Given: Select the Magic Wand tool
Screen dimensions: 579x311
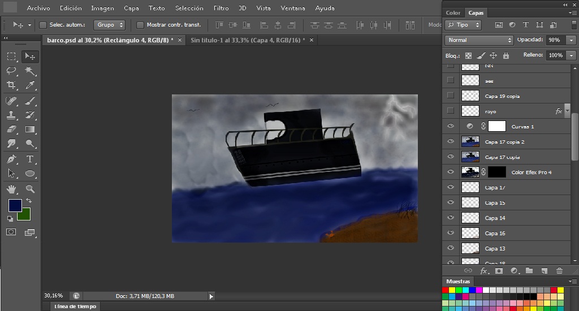Looking at the screenshot, I should [x=30, y=71].
